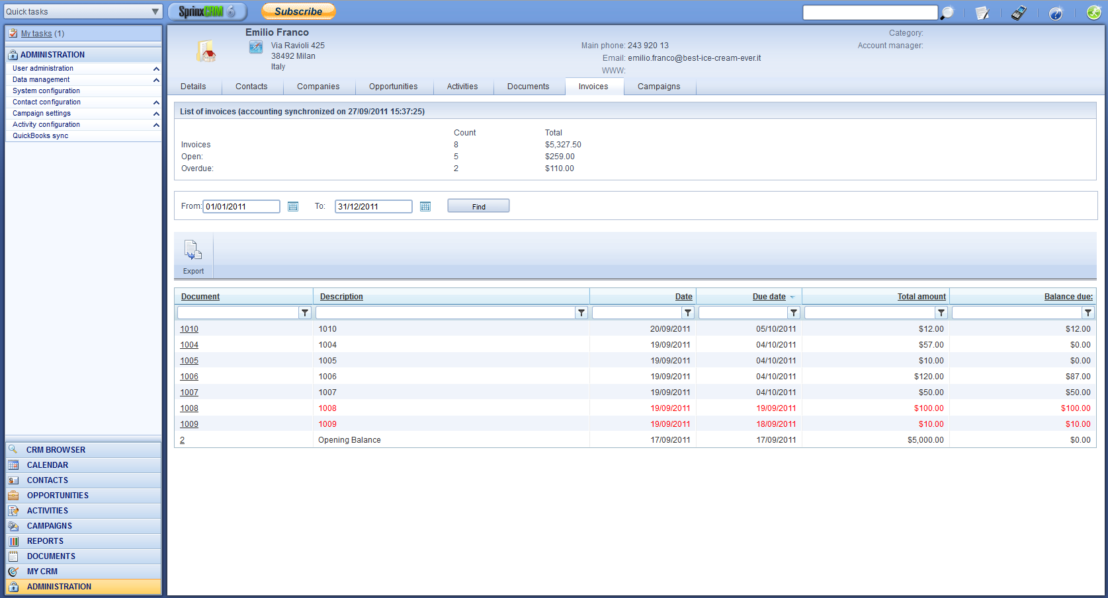
Task: Click the green running man logout icon
Action: tap(1093, 13)
